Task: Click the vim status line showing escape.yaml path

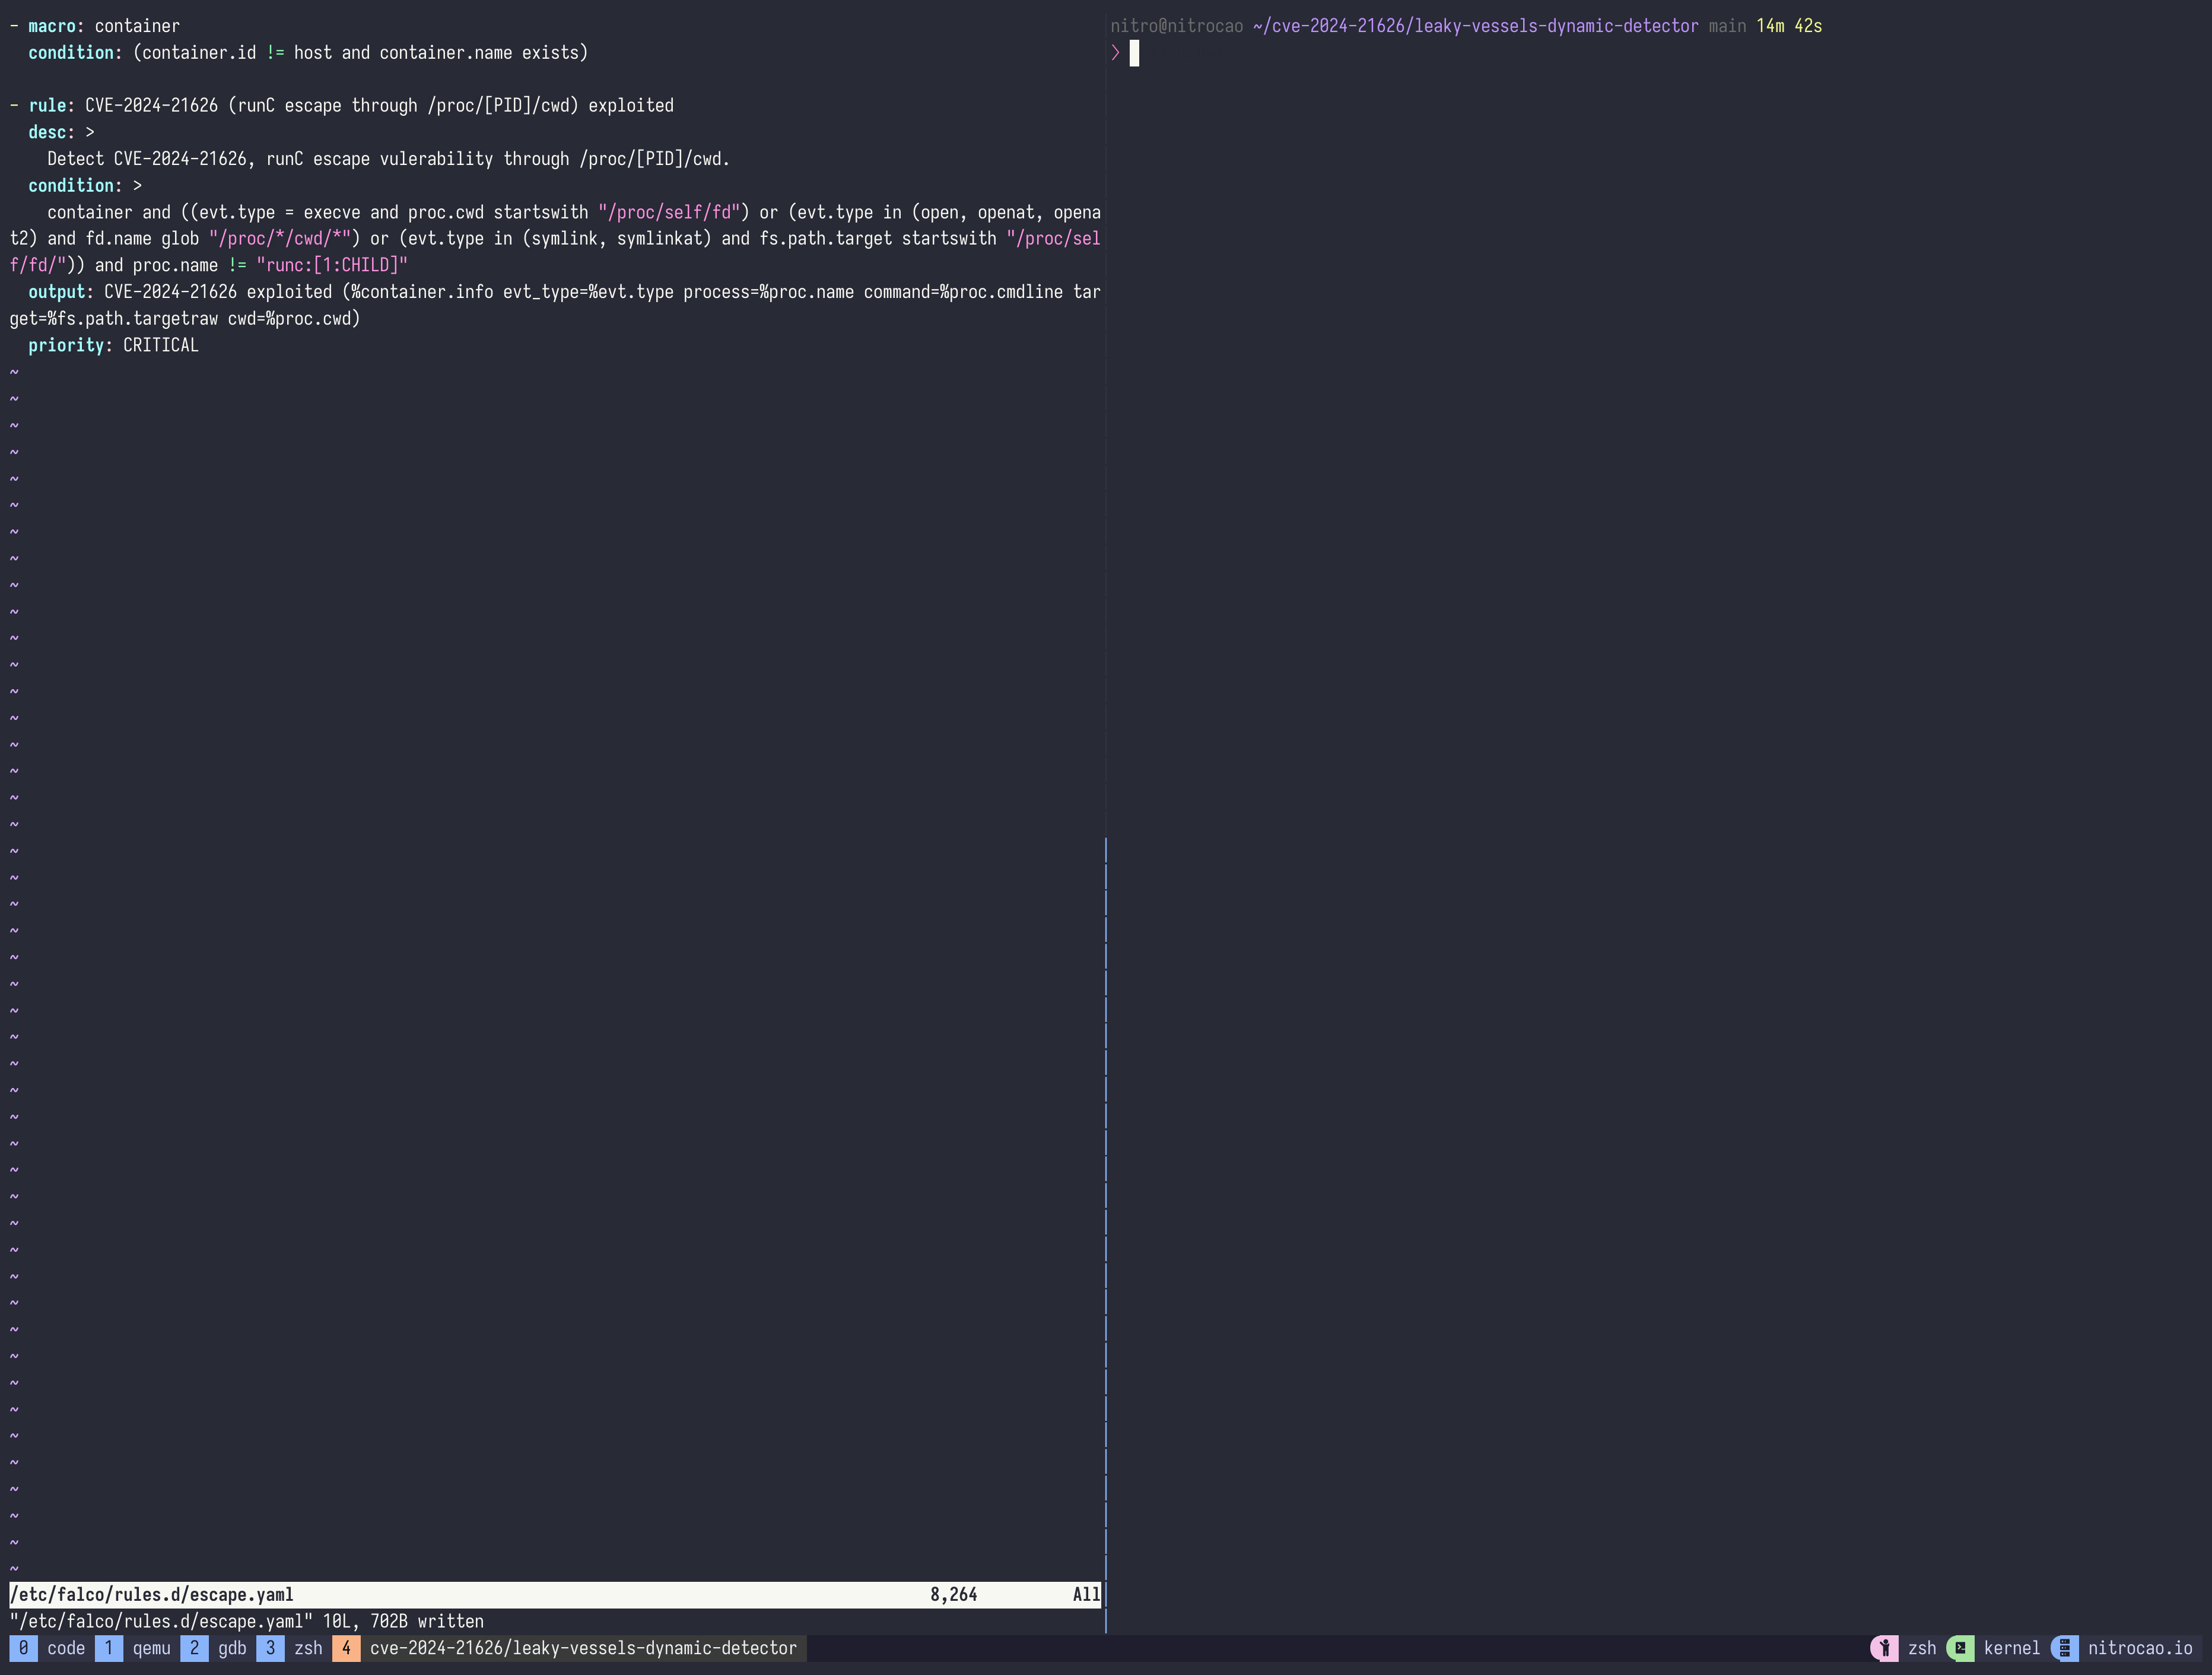Action: pos(152,1595)
